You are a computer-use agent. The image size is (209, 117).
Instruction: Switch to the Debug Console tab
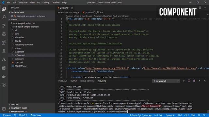pos(87,81)
